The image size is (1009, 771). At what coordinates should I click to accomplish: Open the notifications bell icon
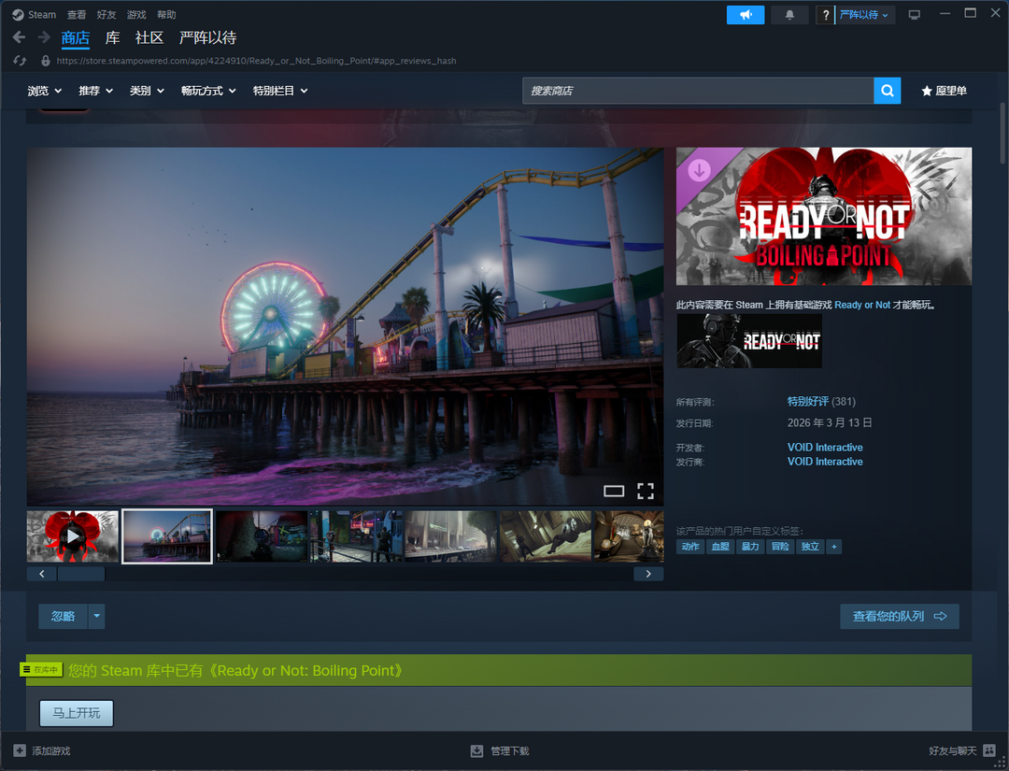tap(789, 15)
